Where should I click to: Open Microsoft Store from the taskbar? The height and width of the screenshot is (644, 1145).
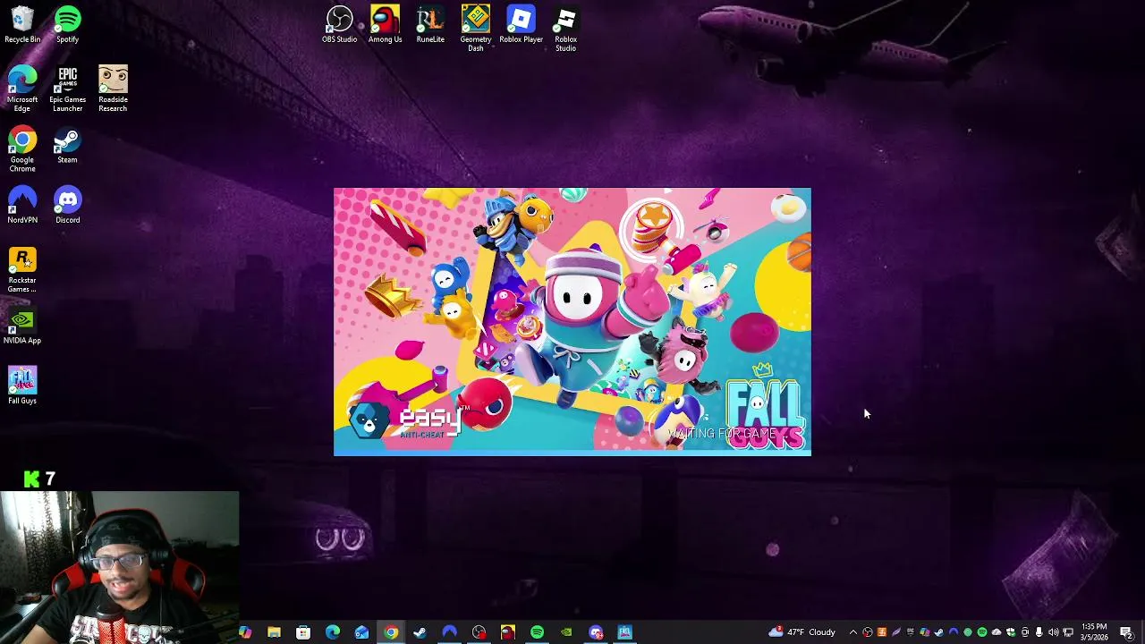coord(303,632)
